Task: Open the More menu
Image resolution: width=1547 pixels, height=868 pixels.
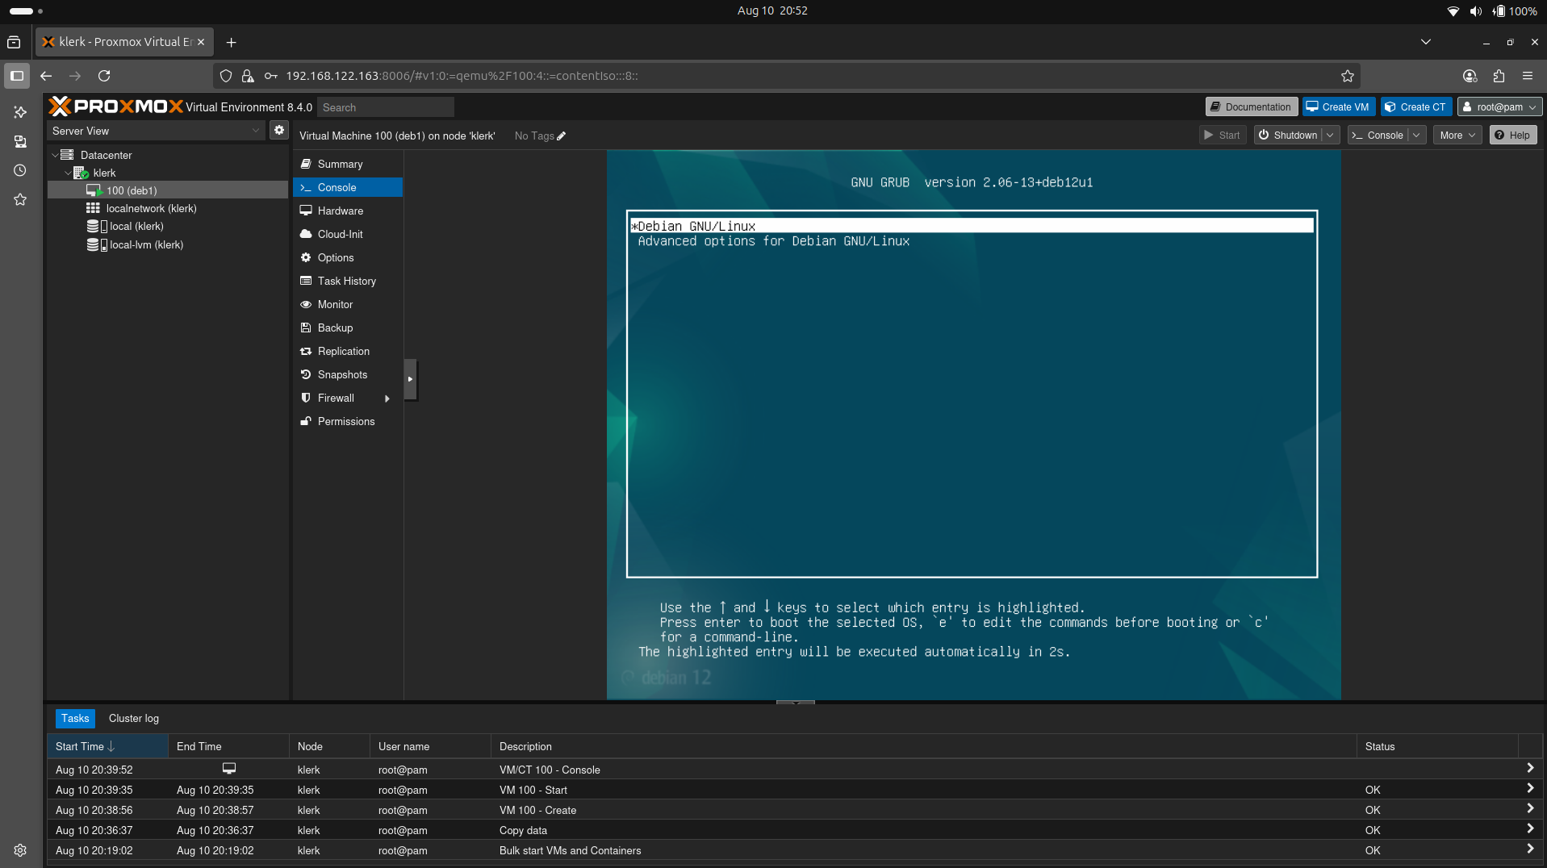Action: click(x=1455, y=135)
